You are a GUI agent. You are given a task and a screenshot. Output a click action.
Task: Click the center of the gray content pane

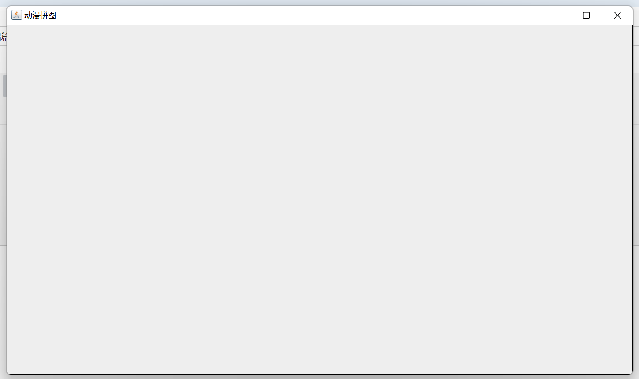[319, 200]
